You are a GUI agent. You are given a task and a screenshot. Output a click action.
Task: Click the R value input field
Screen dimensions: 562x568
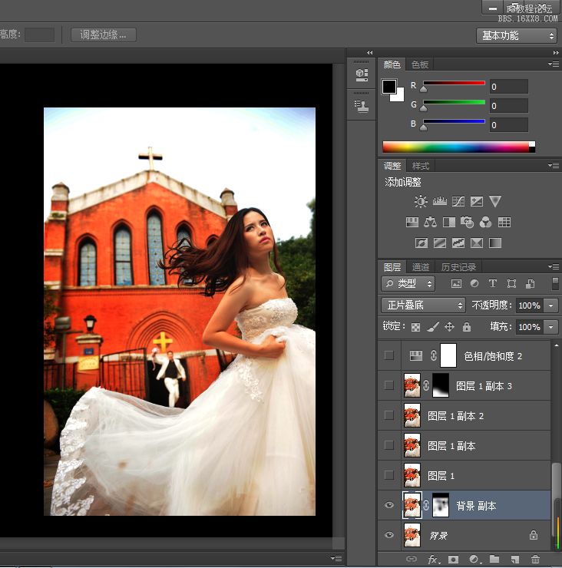[509, 87]
